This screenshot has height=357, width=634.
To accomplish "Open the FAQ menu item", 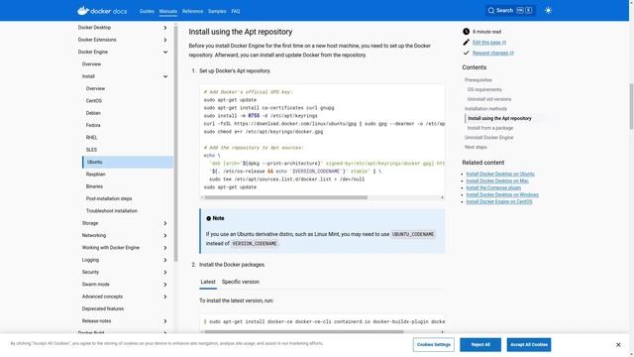I will pyautogui.click(x=236, y=11).
